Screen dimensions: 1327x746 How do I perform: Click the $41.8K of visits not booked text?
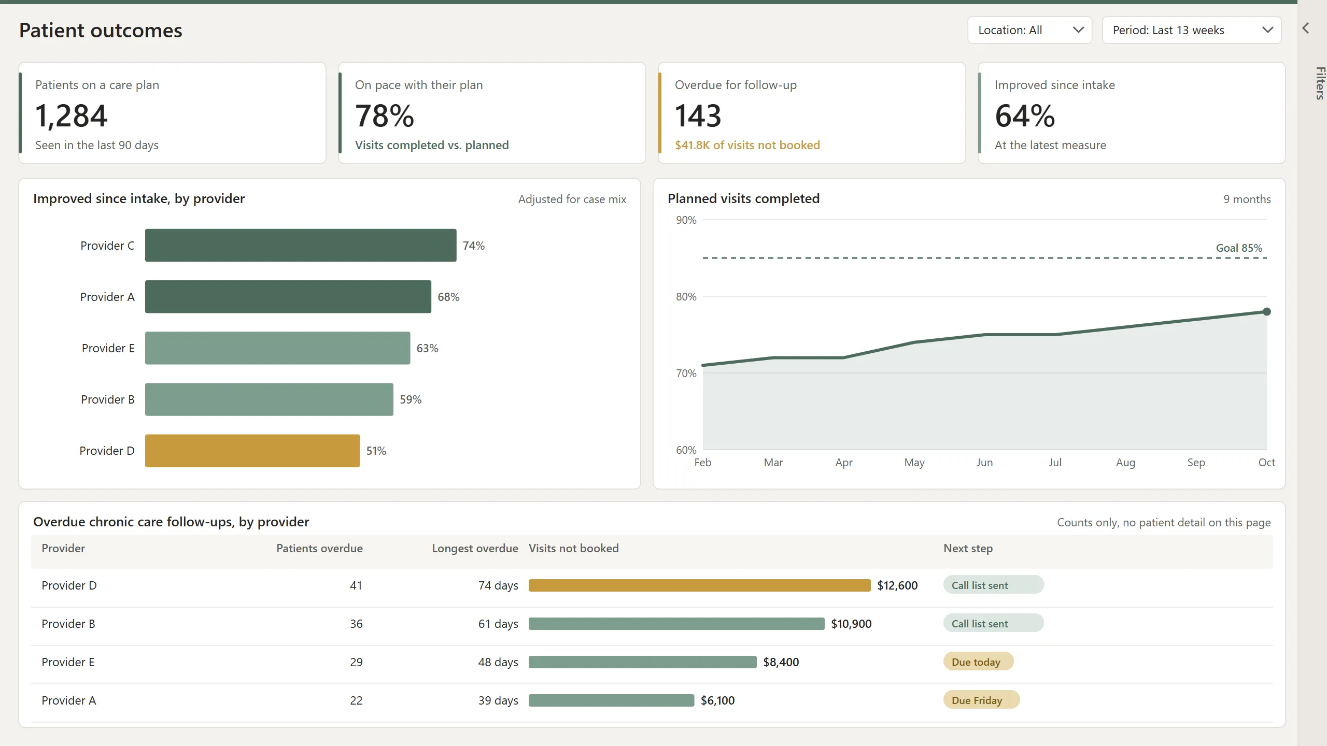747,145
